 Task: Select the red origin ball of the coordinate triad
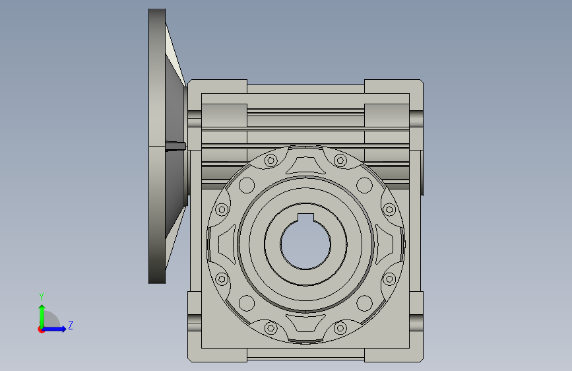41,329
